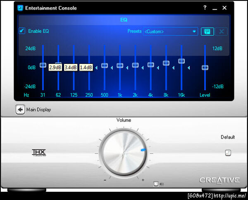Click the 4k slider handle
Viewport: 248px width, 200px height.
click(150, 65)
